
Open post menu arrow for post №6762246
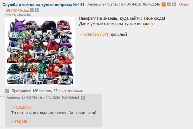tap(174, 4)
